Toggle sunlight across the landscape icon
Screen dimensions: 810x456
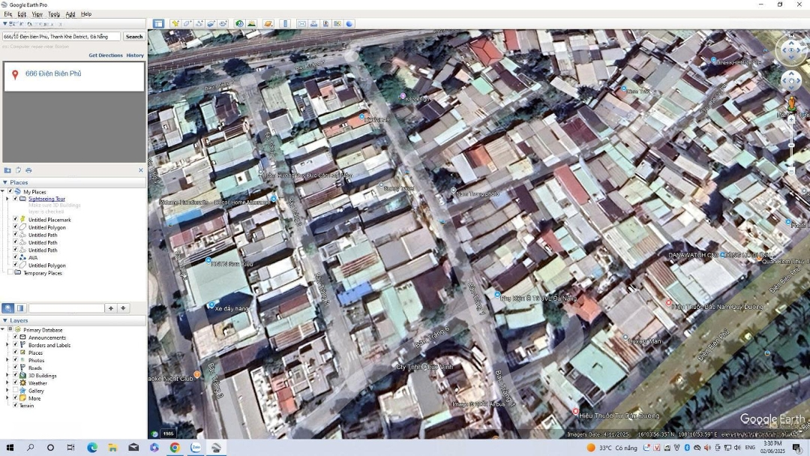pyautogui.click(x=251, y=24)
